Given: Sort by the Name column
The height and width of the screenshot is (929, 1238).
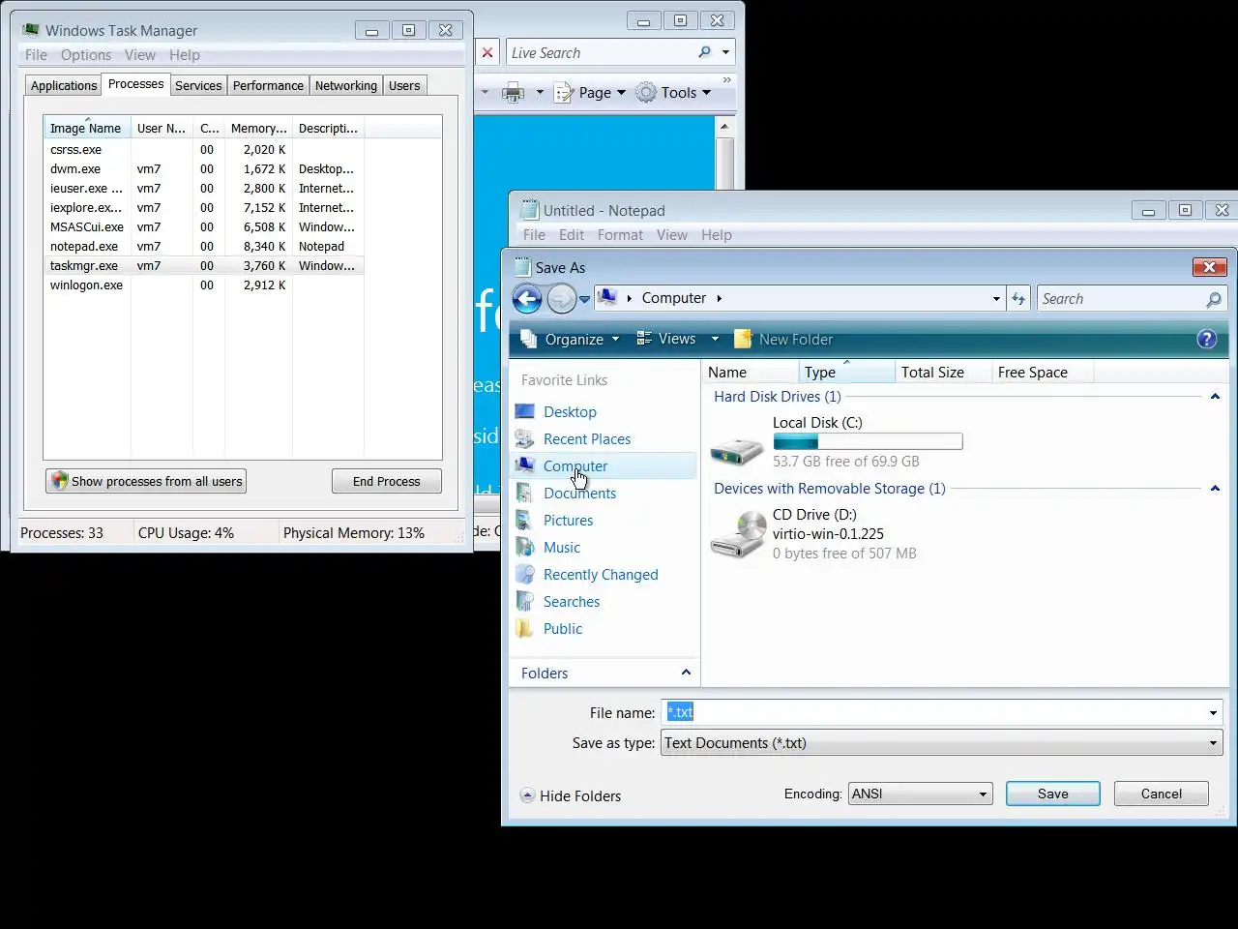Looking at the screenshot, I should pos(750,373).
